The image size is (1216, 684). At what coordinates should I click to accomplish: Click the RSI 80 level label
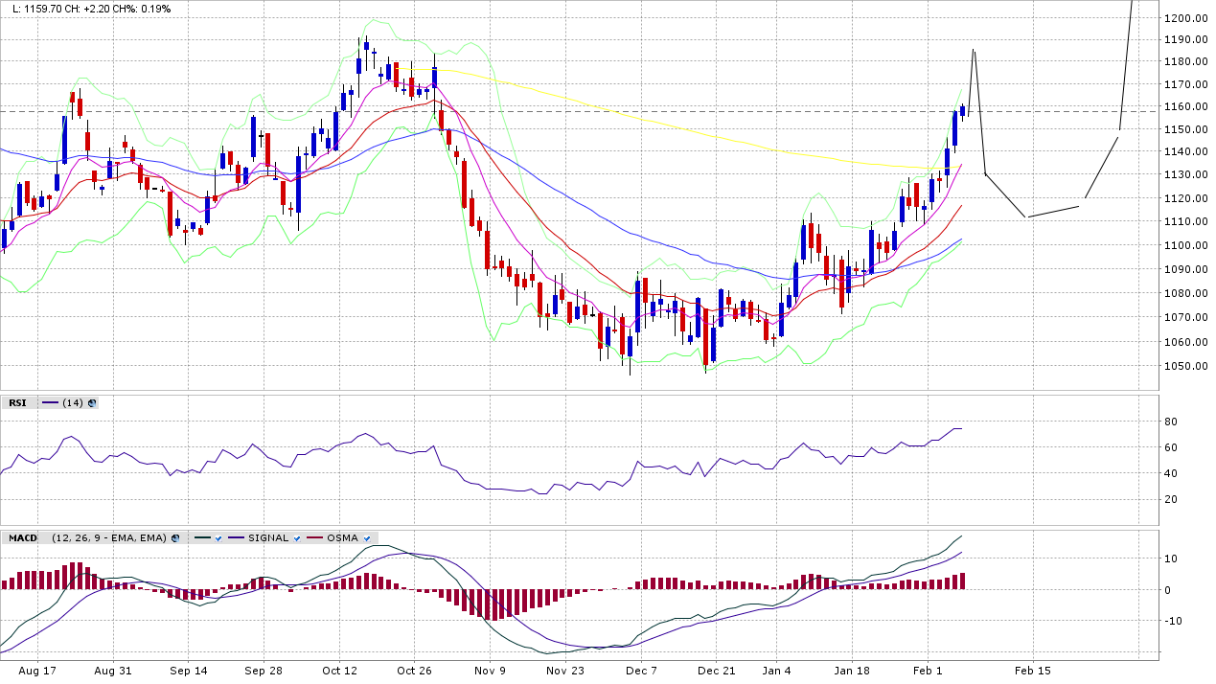[x=1170, y=422]
